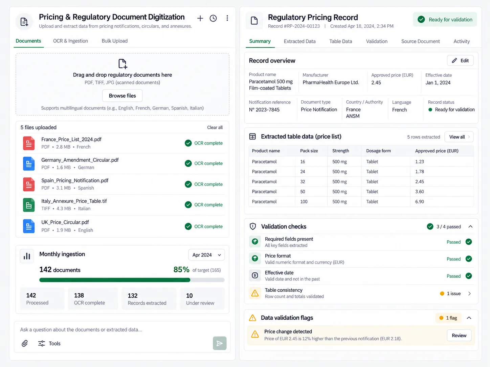Expand the Table consistency issue chevron
This screenshot has height=367, width=490.
point(469,293)
